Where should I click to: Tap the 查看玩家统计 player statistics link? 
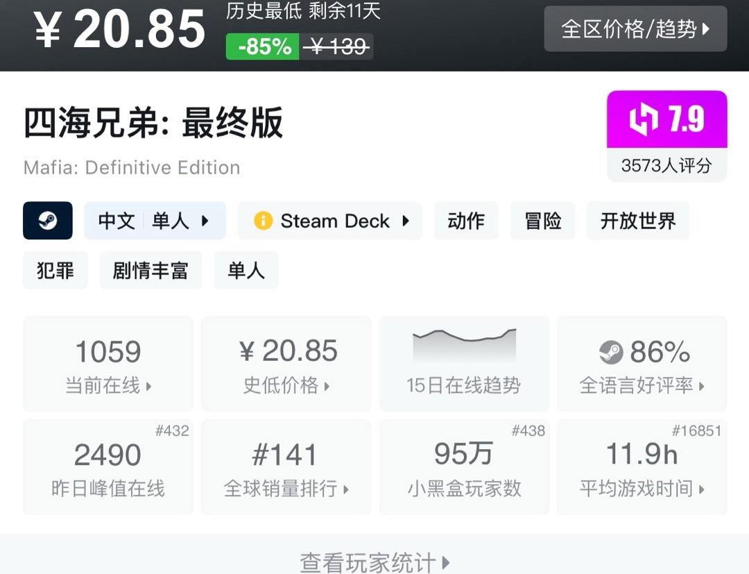pyautogui.click(x=374, y=561)
